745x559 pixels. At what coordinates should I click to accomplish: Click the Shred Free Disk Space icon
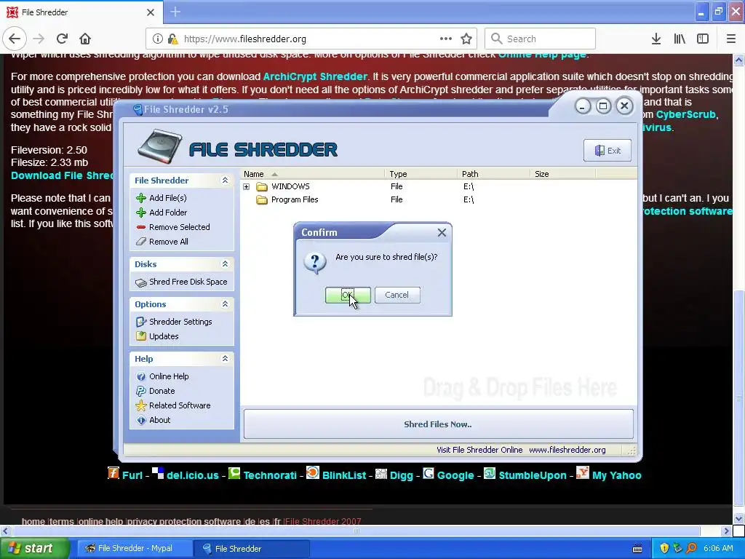(141, 282)
